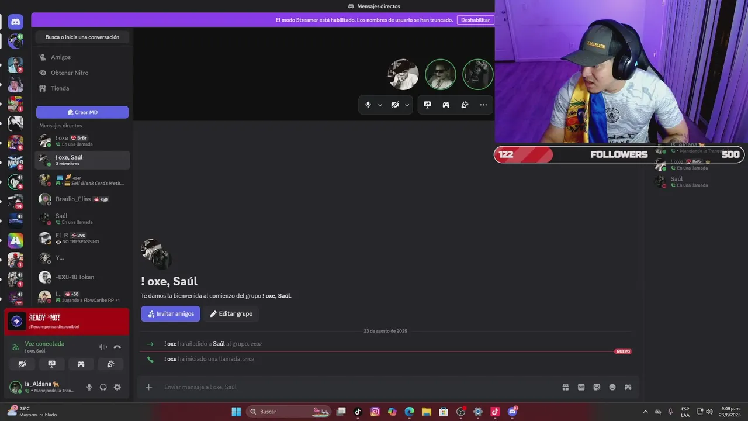Open Windows Start menu
Image resolution: width=748 pixels, height=421 pixels.
click(236, 412)
